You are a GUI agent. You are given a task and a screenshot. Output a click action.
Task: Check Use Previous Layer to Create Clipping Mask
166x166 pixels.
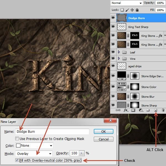click(x=17, y=139)
